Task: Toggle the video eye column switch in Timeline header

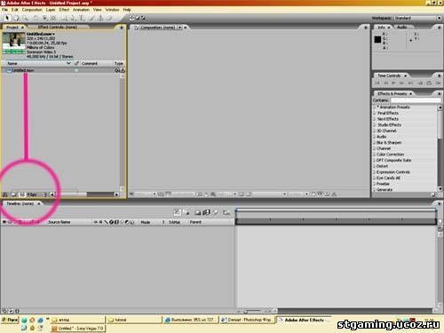Action: [4, 222]
